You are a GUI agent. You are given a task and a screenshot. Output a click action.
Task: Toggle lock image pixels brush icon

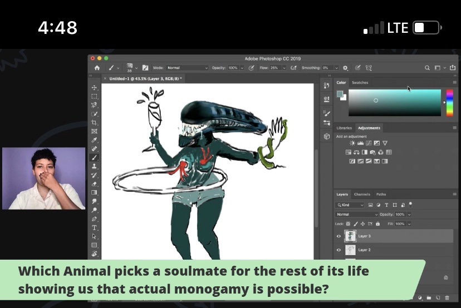tap(355, 223)
